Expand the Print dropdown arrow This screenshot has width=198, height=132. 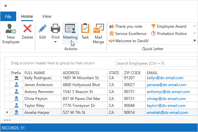[55, 42]
